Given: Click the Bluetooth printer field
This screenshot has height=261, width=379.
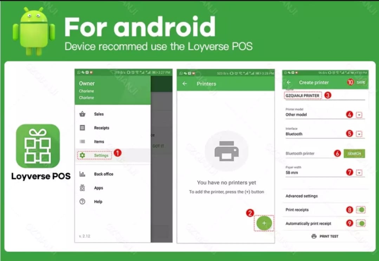Looking at the screenshot, I should [312, 153].
